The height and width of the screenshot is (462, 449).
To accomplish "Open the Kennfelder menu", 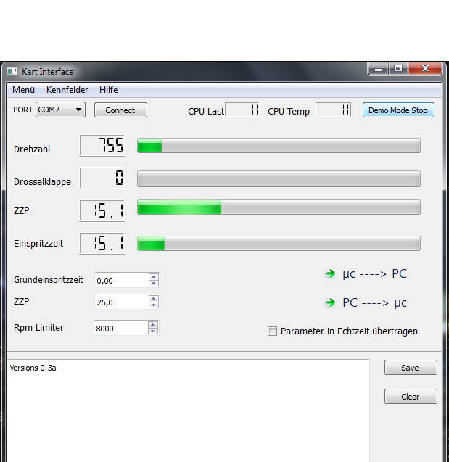I will (67, 90).
